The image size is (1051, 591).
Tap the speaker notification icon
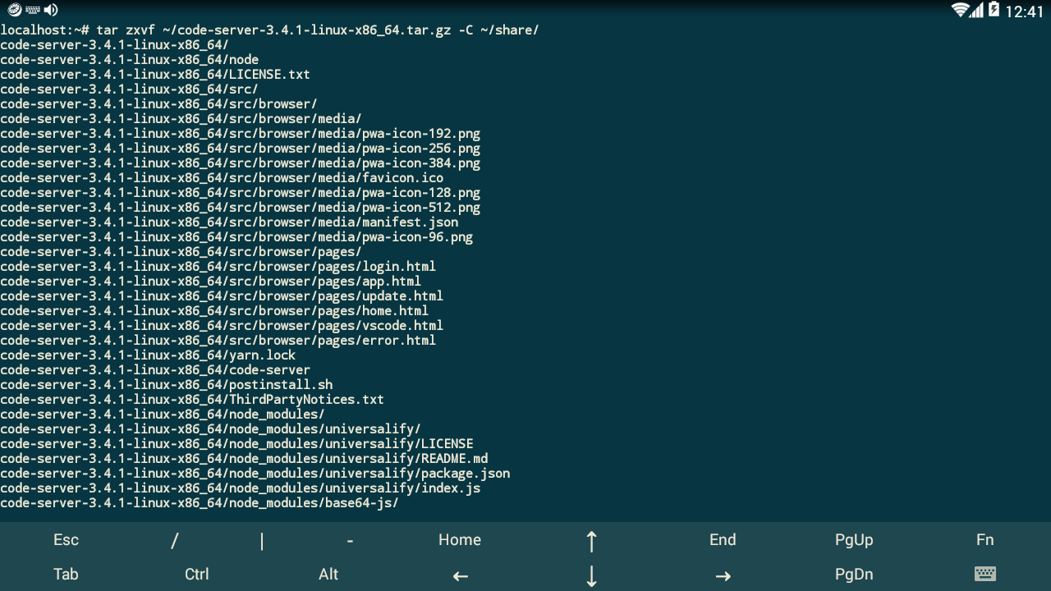coord(51,10)
